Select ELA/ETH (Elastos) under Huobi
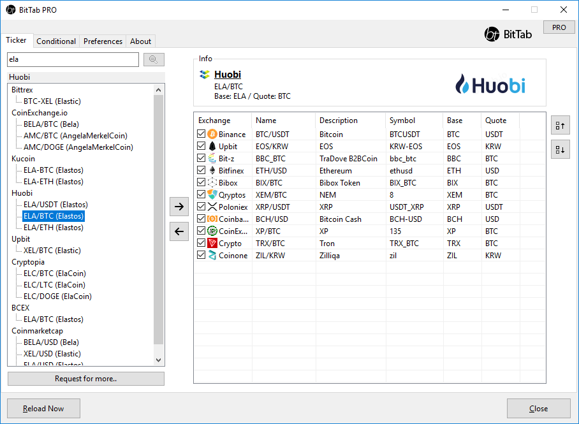This screenshot has width=579, height=424. click(x=54, y=227)
